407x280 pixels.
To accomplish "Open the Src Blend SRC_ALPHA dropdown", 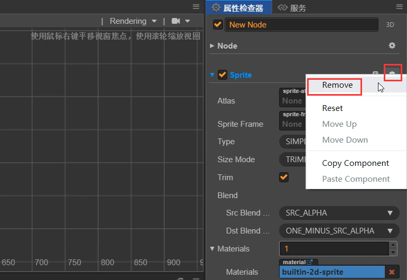I will pos(339,213).
